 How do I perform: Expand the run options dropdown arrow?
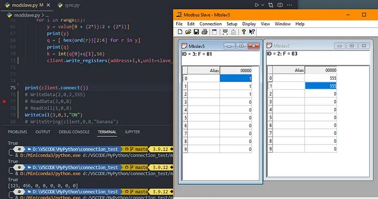tap(263, 5)
